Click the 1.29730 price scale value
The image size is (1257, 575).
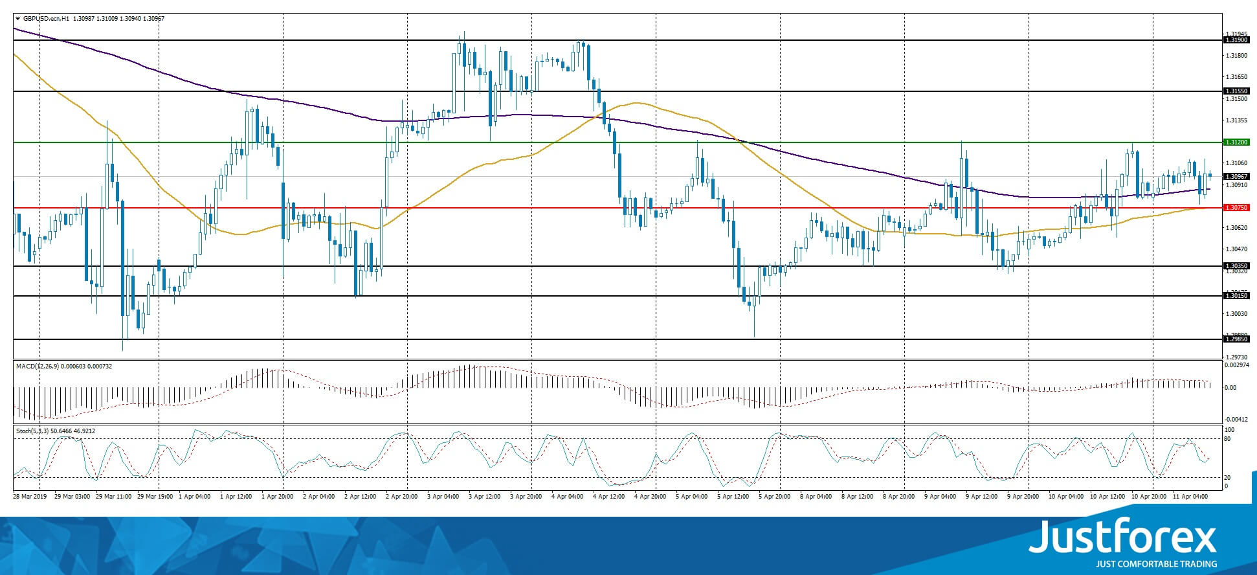(x=1236, y=357)
